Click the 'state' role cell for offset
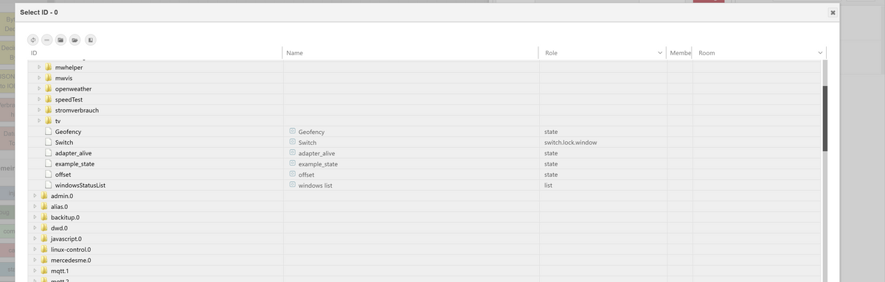885x282 pixels. point(551,175)
